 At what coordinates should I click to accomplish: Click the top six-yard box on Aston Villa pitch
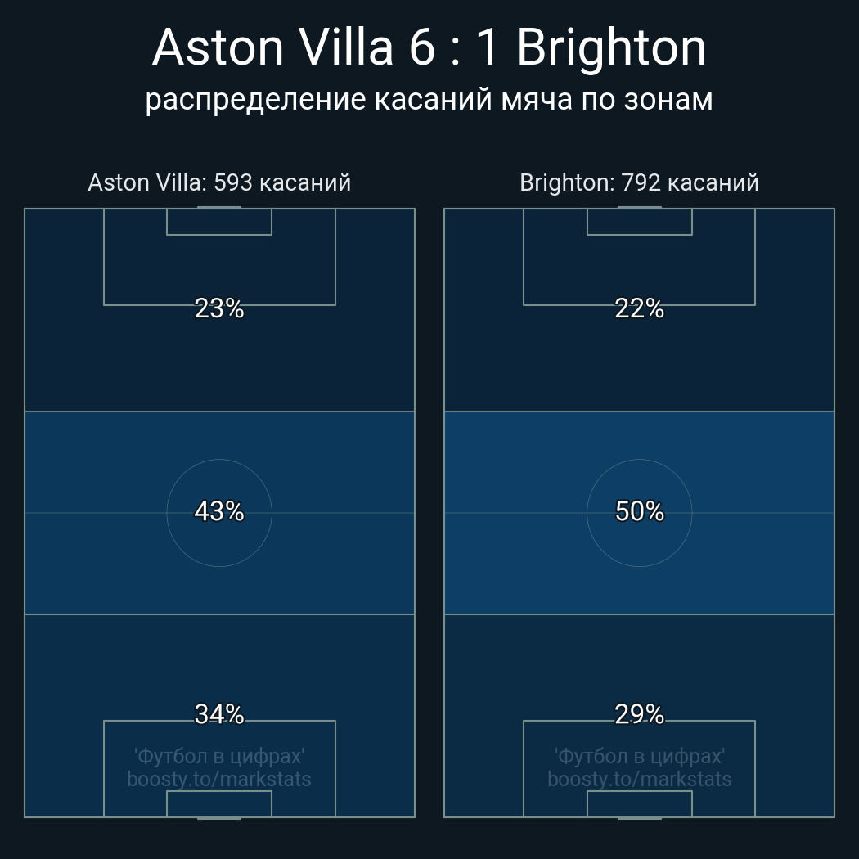[219, 222]
